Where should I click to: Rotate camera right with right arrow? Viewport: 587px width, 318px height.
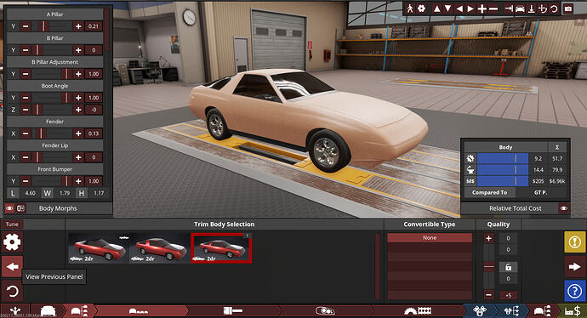coord(470,9)
